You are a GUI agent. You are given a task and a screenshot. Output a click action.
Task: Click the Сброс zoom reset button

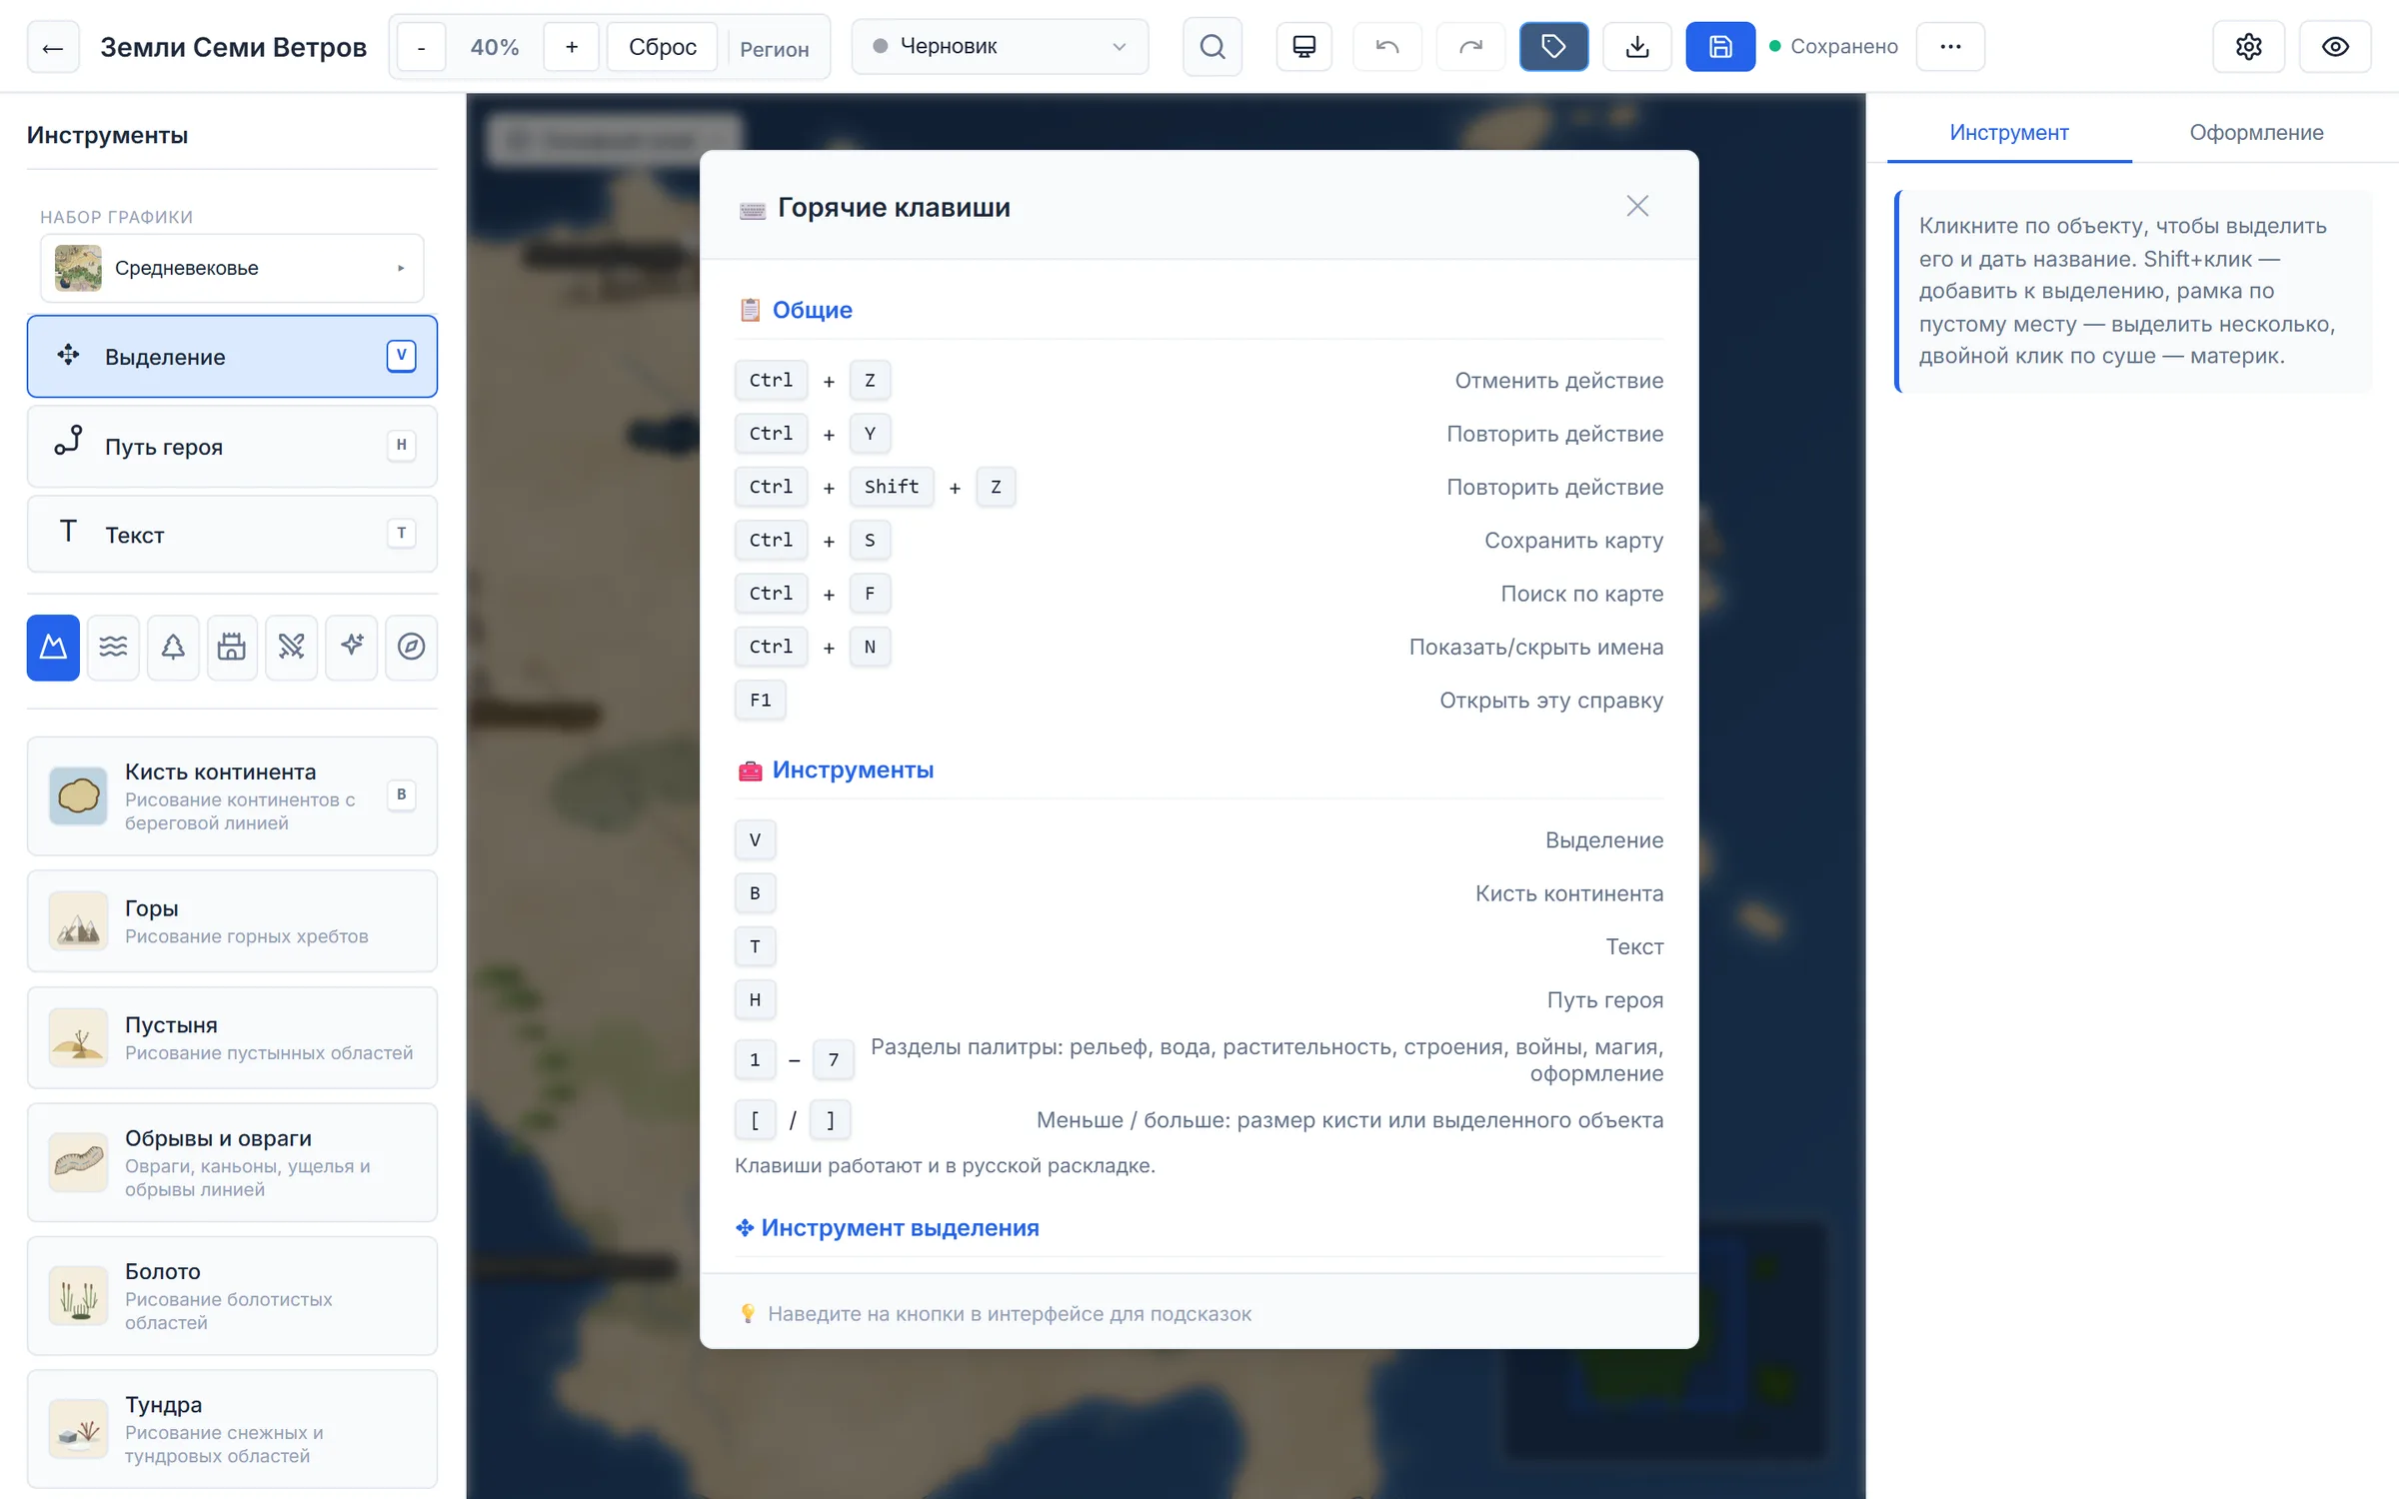[663, 47]
